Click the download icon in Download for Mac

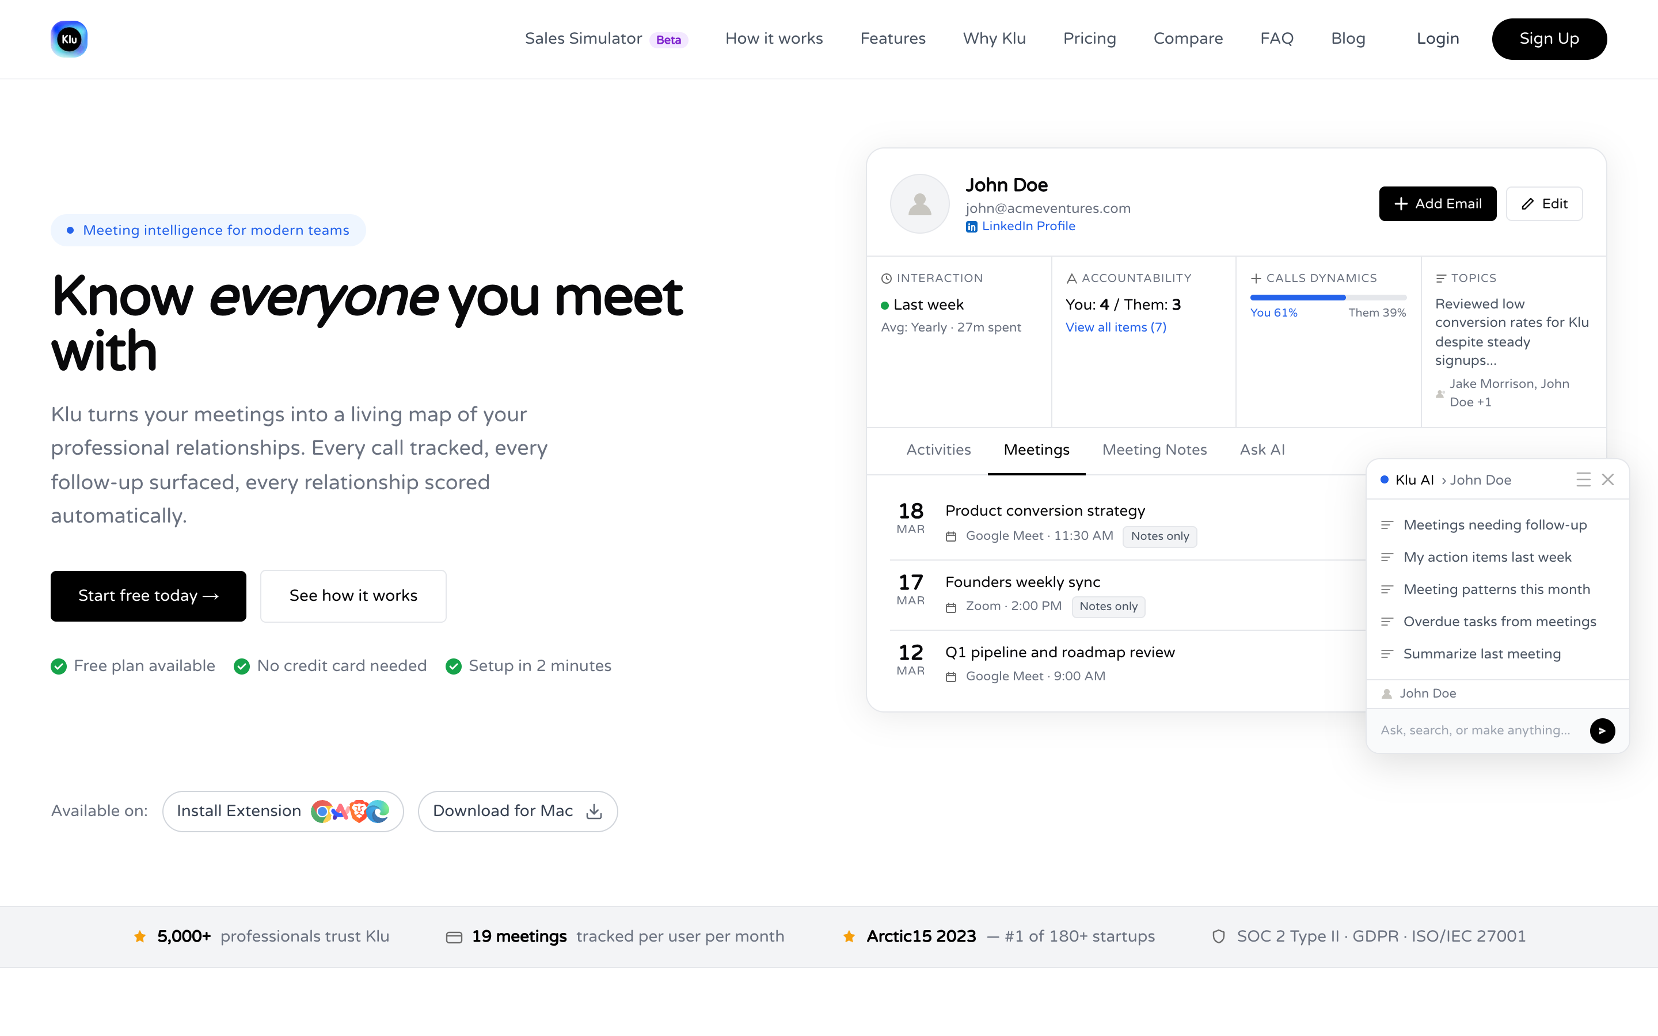[x=594, y=812]
